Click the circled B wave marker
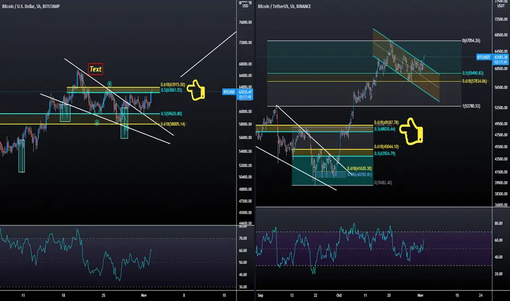 [x=109, y=84]
